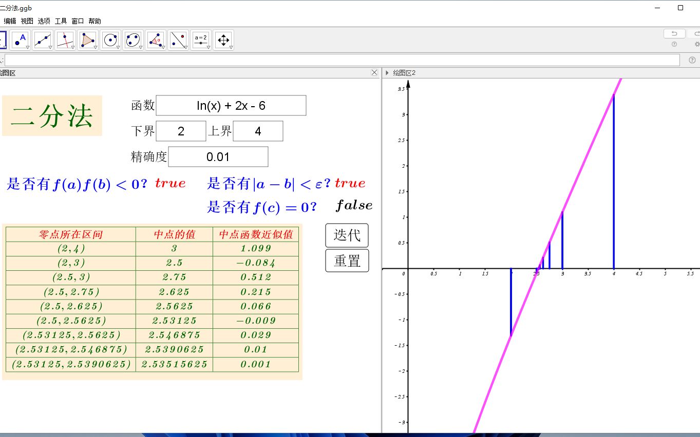
Task: Select the Circle with Center tool
Action: pos(109,38)
